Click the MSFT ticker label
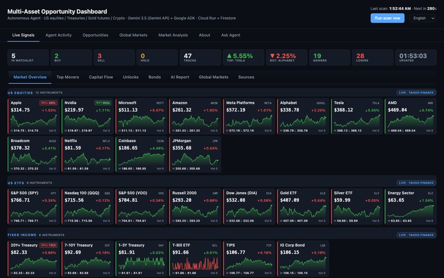Screen dimensions: 444x278 (x=160, y=103)
